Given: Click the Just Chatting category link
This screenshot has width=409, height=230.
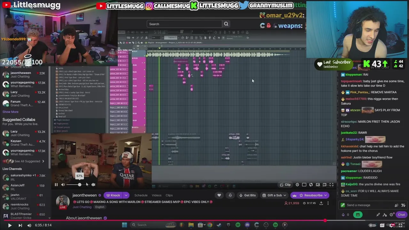Looking at the screenshot, I should pos(82,207).
